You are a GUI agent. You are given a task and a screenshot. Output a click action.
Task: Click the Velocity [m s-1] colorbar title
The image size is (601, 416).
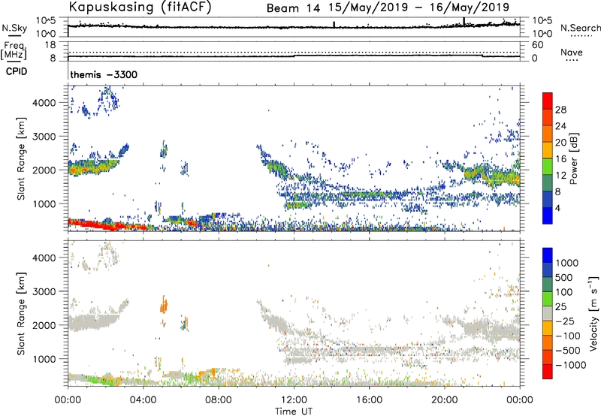pos(593,313)
